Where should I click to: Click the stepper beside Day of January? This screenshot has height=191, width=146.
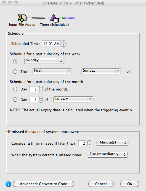pos(41,100)
